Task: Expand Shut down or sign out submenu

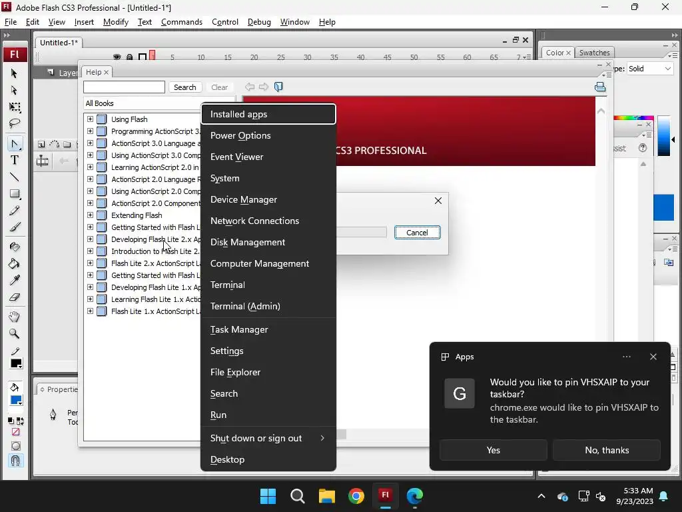Action: click(x=268, y=438)
